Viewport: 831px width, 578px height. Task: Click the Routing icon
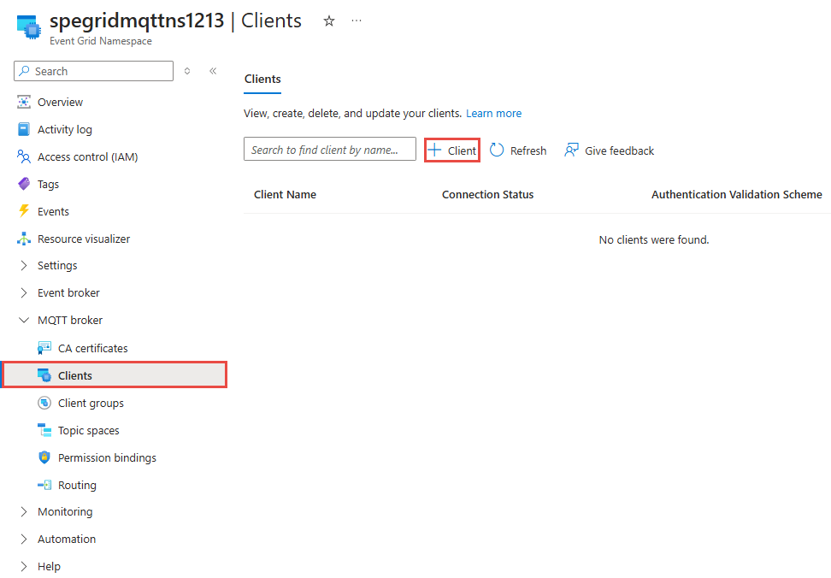tap(44, 485)
